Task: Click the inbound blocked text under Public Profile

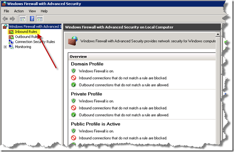Action: coord(123,138)
